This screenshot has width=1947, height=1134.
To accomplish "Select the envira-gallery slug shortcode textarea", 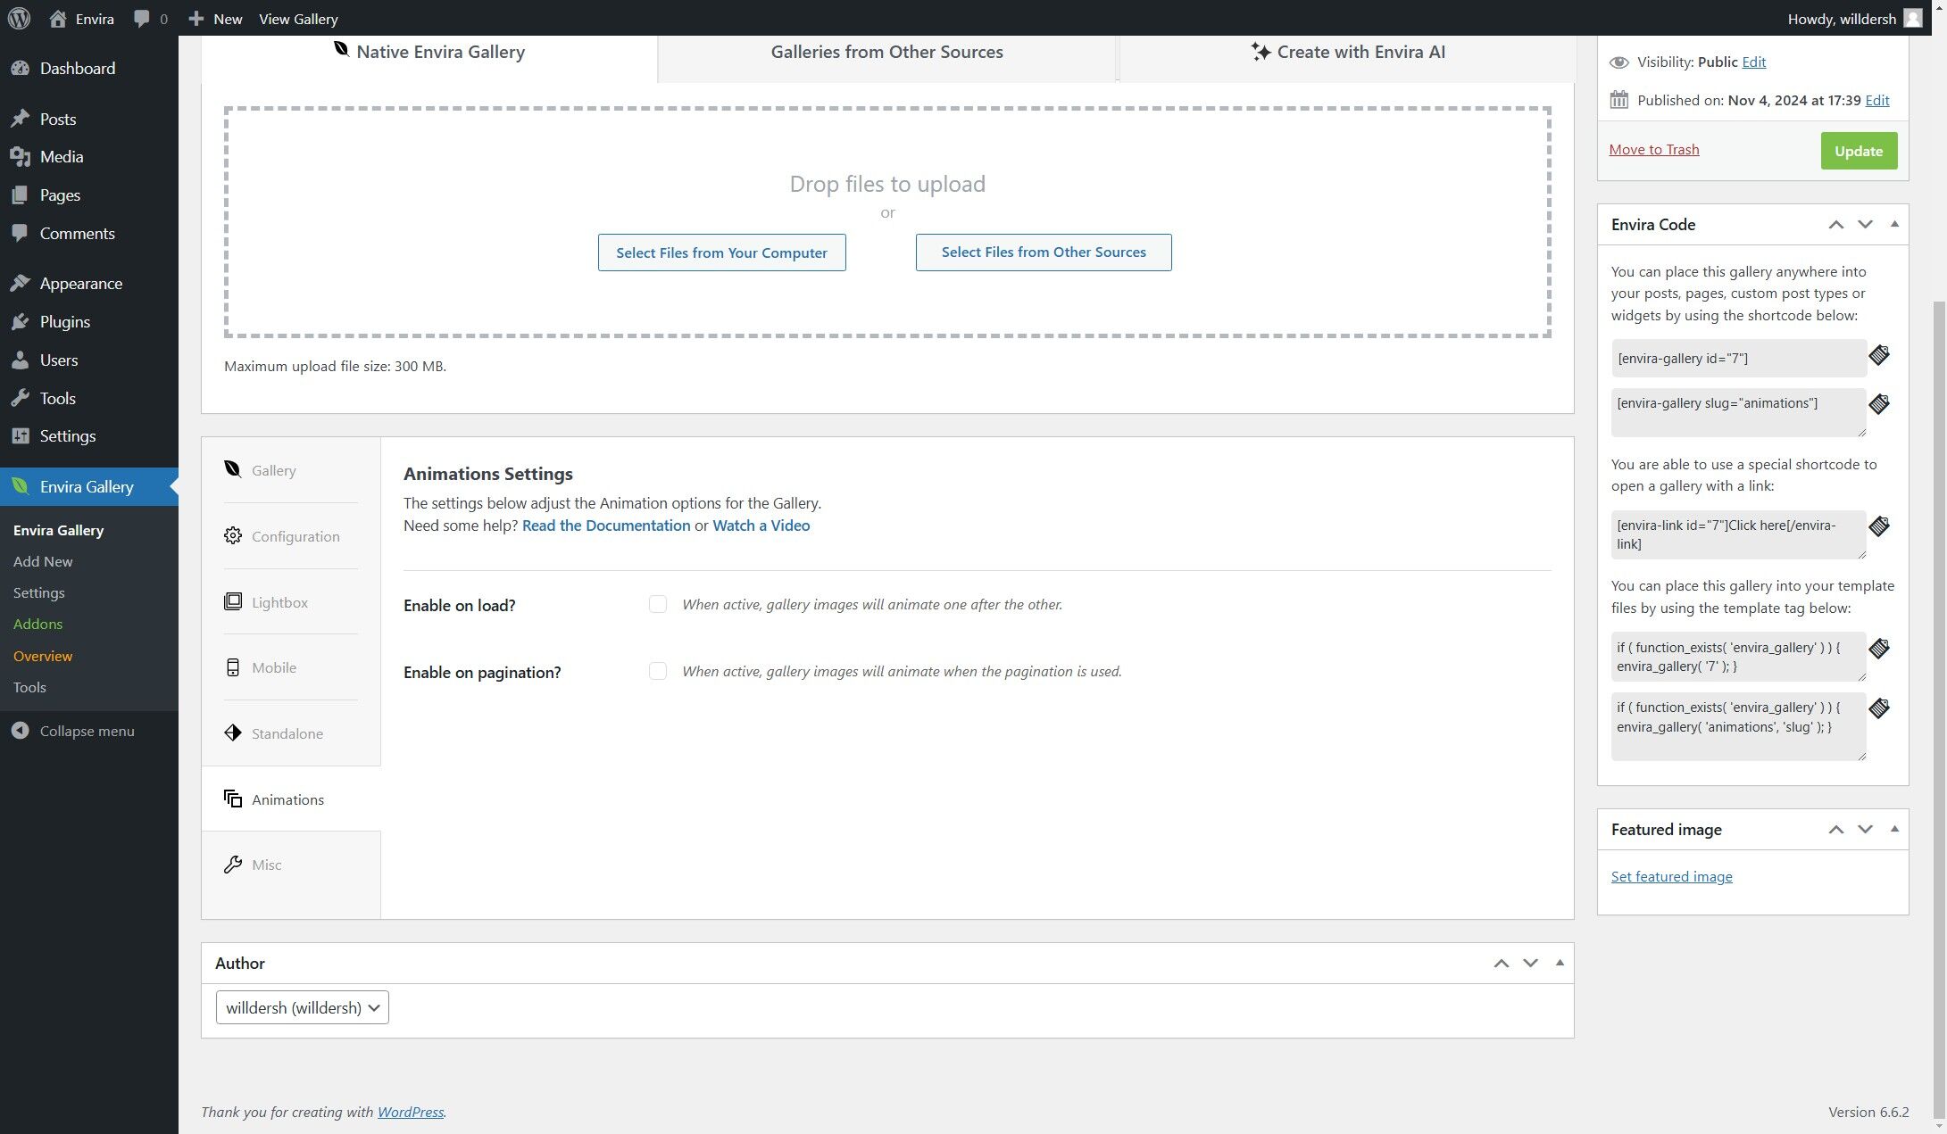I will tap(1738, 412).
